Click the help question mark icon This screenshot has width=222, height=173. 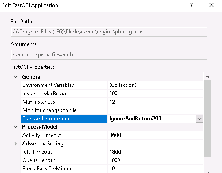click(x=192, y=5)
